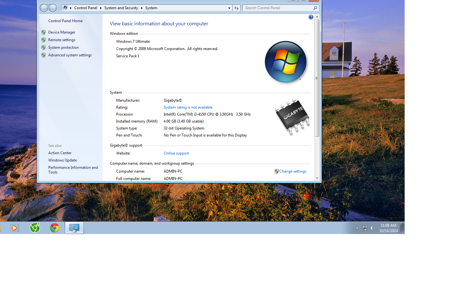Image resolution: width=457 pixels, height=285 pixels.
Task: Click the scrollbar down arrow
Action: coord(317,178)
